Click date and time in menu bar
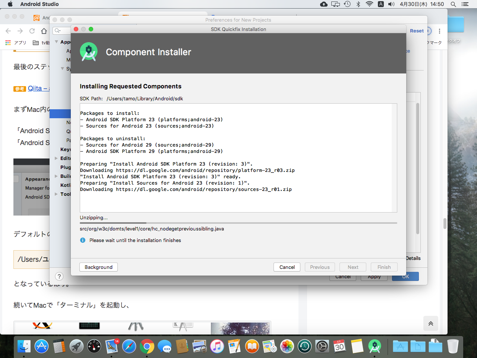This screenshot has height=358, width=477. pos(422,4)
